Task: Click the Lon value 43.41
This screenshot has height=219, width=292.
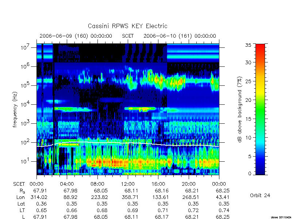Action: click(222, 197)
